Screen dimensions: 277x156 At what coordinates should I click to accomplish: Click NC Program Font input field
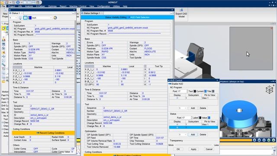(x=182, y=91)
